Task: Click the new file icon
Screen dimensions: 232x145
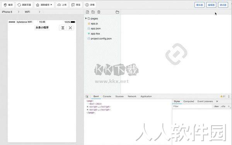Action: point(87,12)
